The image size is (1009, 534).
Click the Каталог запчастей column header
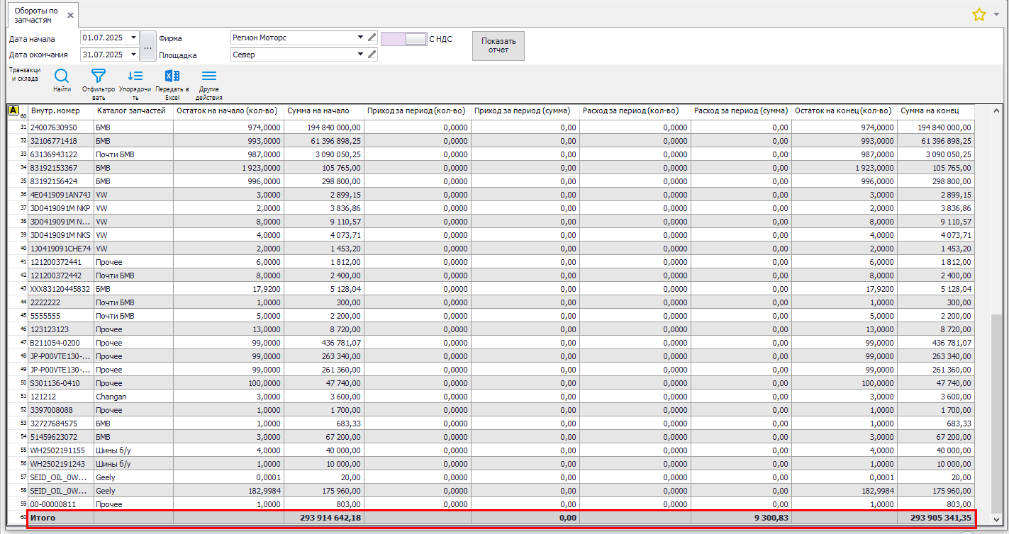[x=131, y=111]
